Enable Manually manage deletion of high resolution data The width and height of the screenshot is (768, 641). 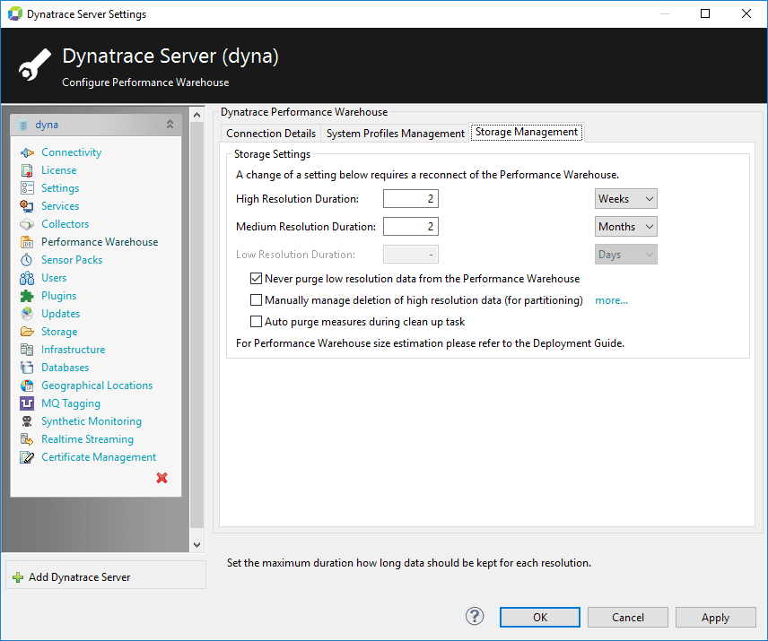[256, 300]
